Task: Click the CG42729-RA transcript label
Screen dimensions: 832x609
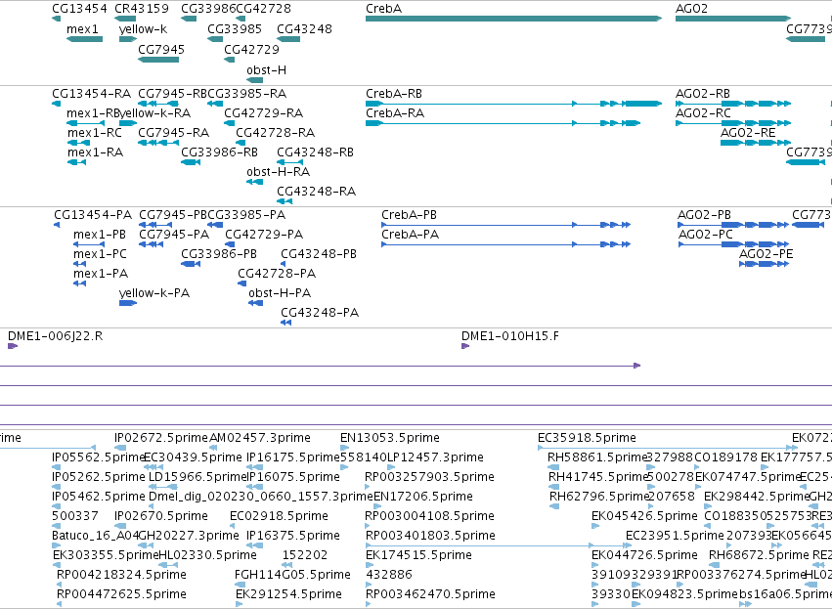Action: coord(263,113)
